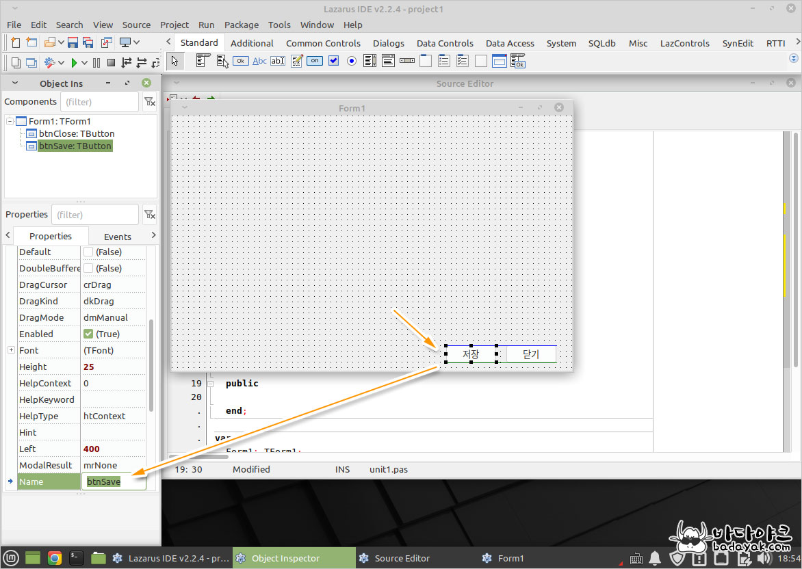Pick the TMemo component in palette
802x569 pixels.
coord(297,61)
